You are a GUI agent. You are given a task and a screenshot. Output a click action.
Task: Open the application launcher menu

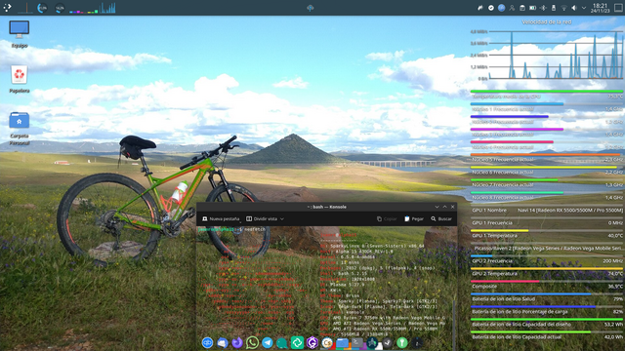click(x=7, y=8)
